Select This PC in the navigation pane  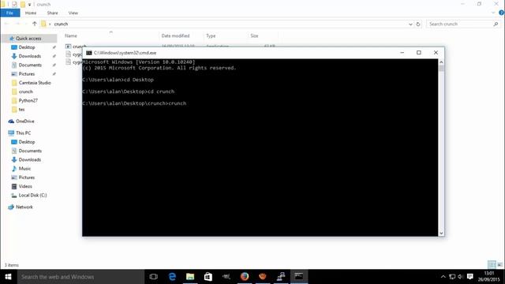(x=23, y=133)
